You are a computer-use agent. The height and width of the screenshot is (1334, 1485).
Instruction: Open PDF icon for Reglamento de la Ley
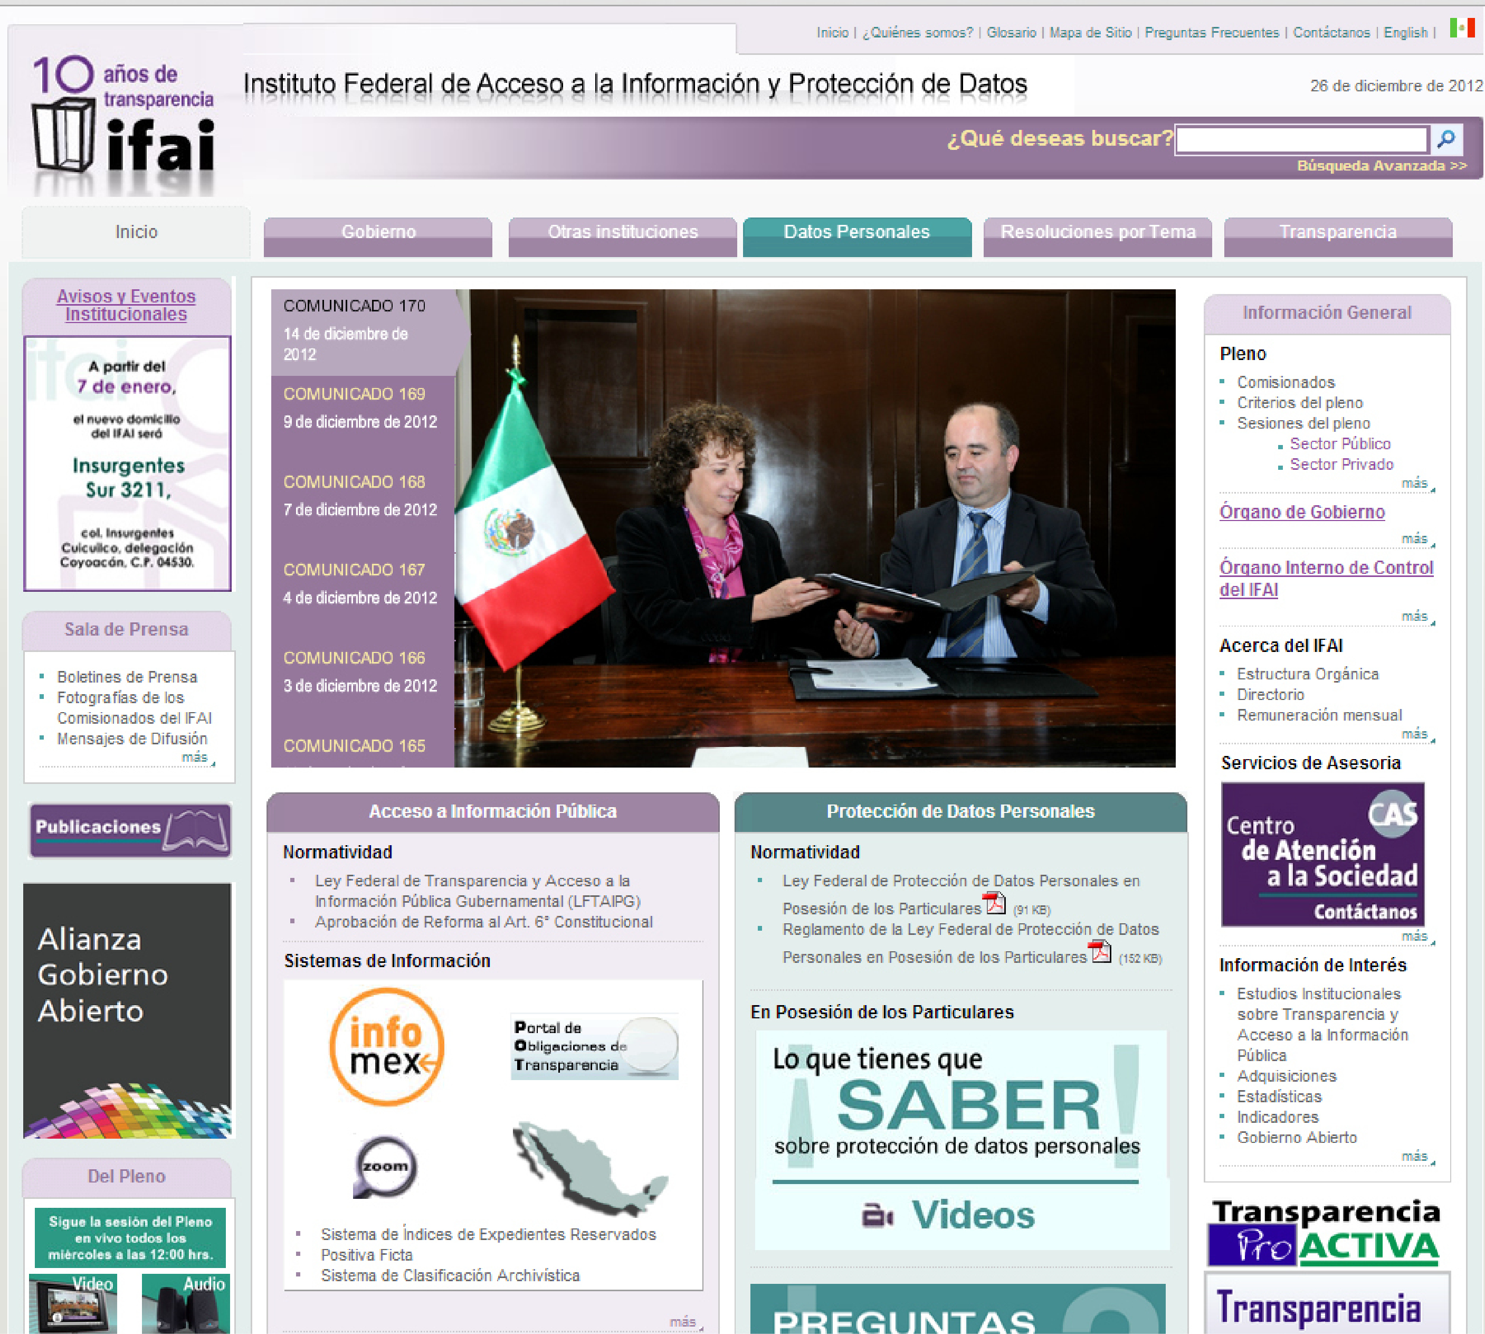[x=1099, y=951]
